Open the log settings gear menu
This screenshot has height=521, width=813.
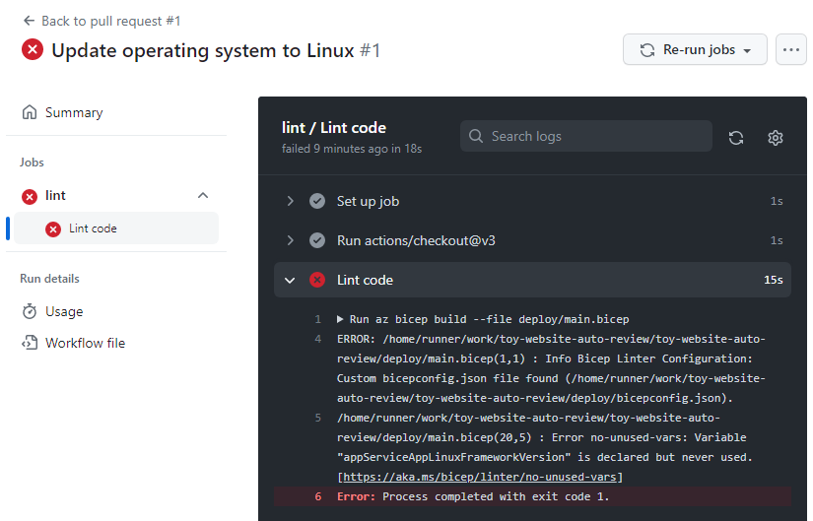click(x=776, y=138)
